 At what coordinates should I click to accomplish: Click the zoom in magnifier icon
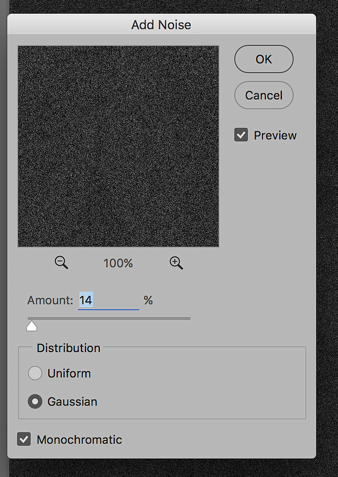(x=176, y=262)
